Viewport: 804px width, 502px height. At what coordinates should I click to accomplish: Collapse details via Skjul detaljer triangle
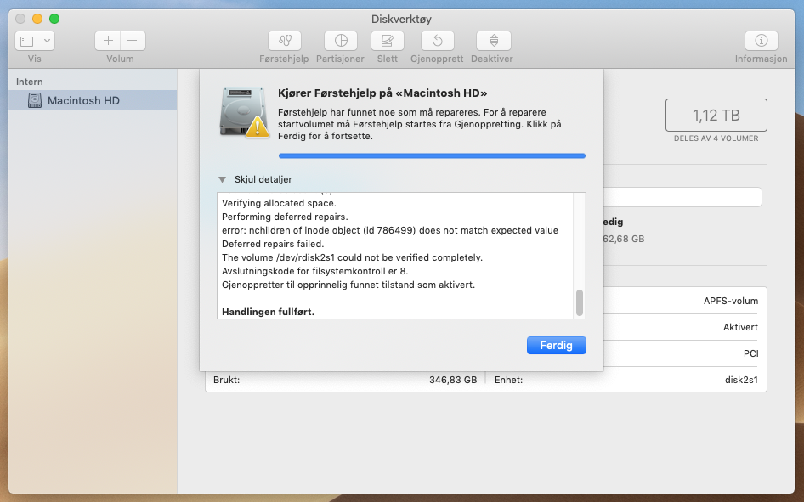click(222, 179)
